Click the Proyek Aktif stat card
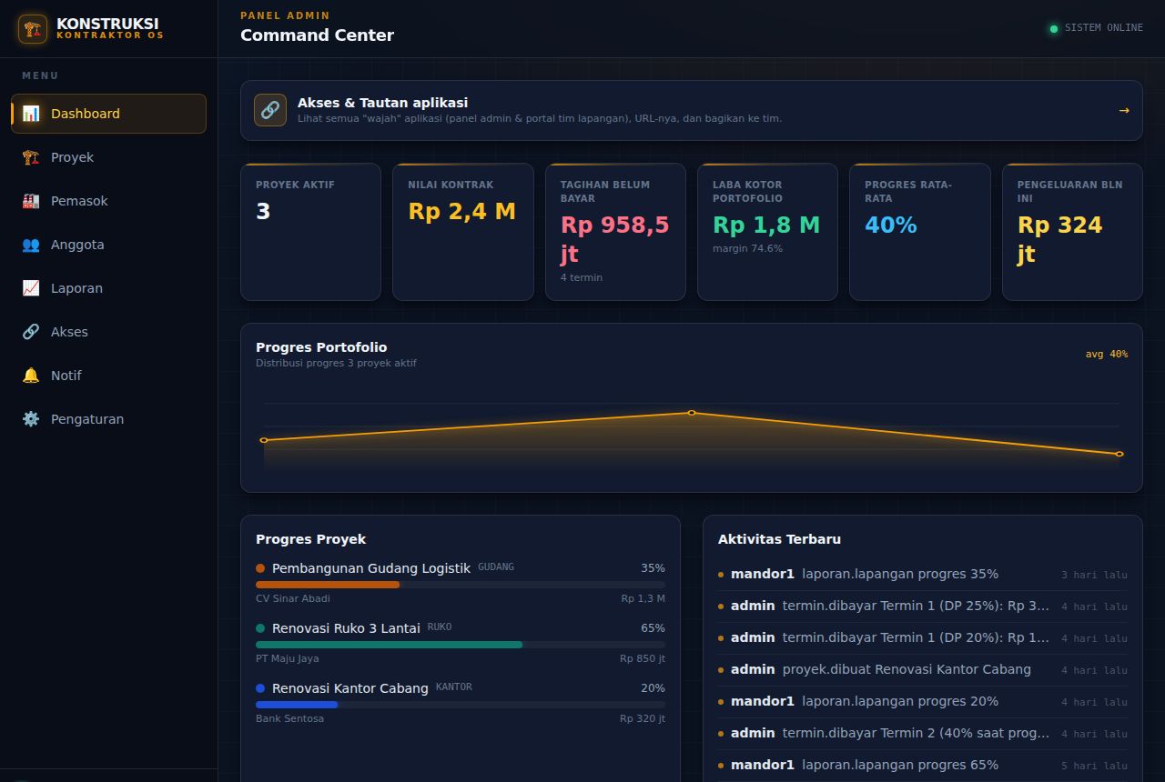The image size is (1165, 782). [310, 232]
